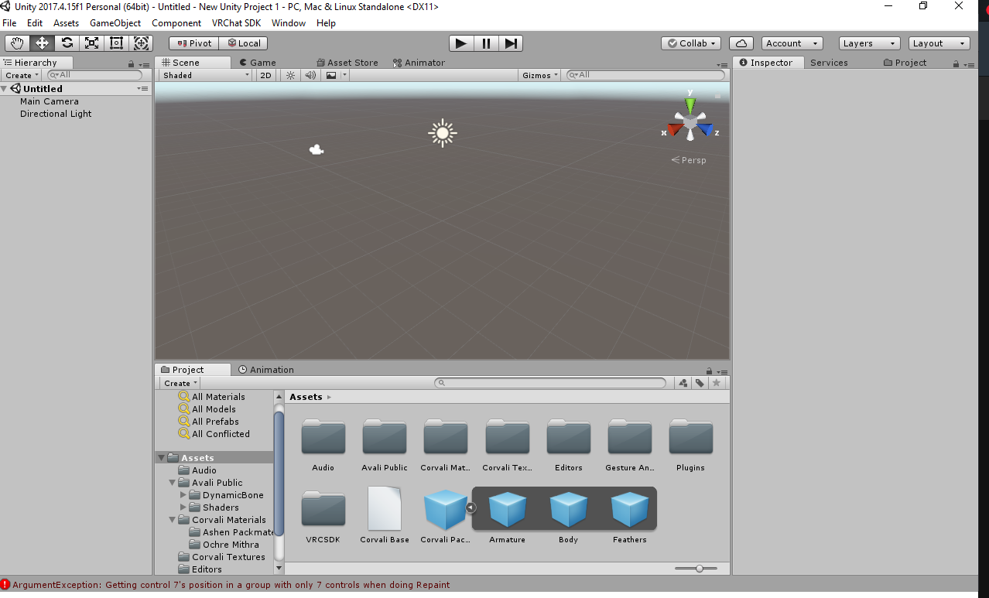This screenshot has height=598, width=989.
Task: Click the Scene view search field
Action: click(646, 75)
